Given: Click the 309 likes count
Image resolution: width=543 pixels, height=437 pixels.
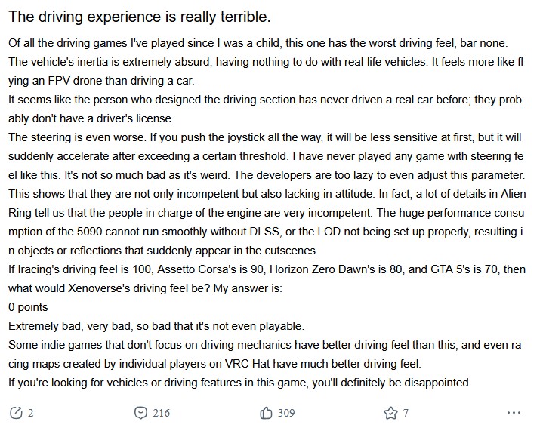Looking at the screenshot, I should 286,413.
